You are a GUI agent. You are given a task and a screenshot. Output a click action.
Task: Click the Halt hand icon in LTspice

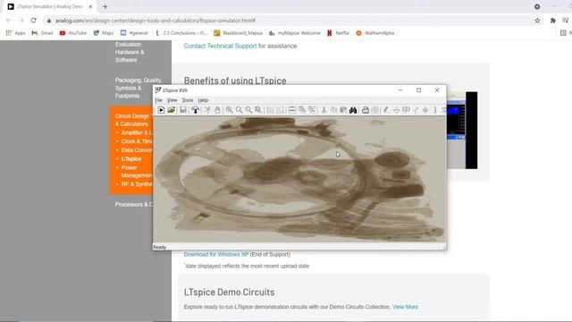(217, 110)
